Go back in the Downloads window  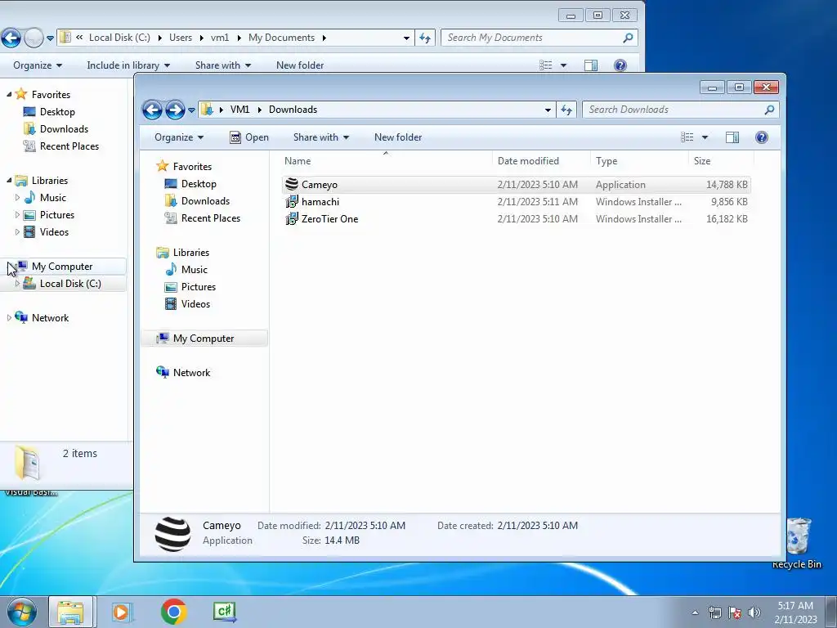152,110
